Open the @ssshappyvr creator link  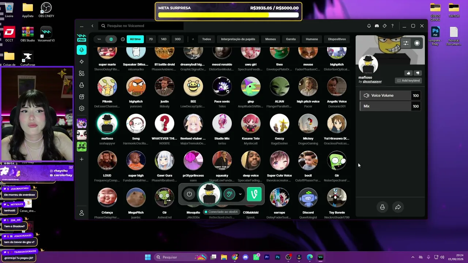372,82
